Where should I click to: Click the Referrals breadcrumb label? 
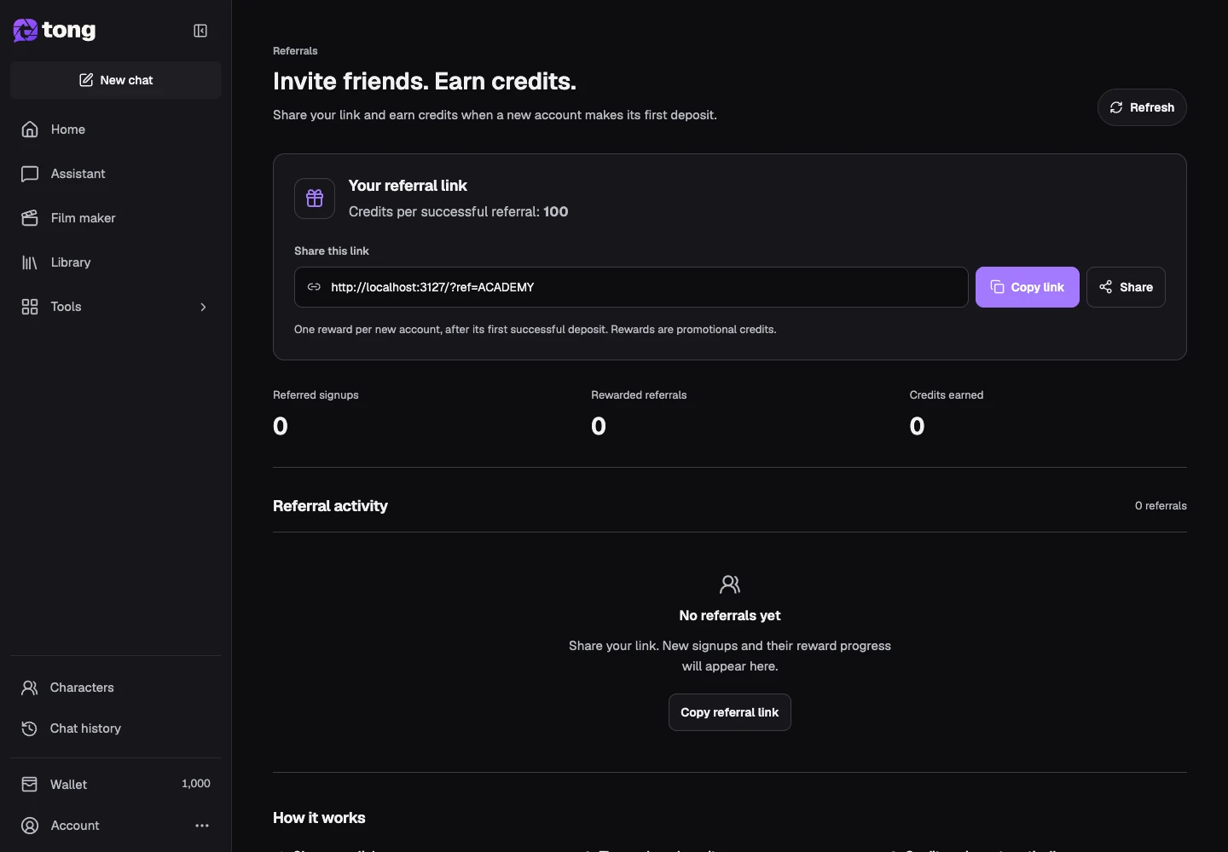(295, 51)
